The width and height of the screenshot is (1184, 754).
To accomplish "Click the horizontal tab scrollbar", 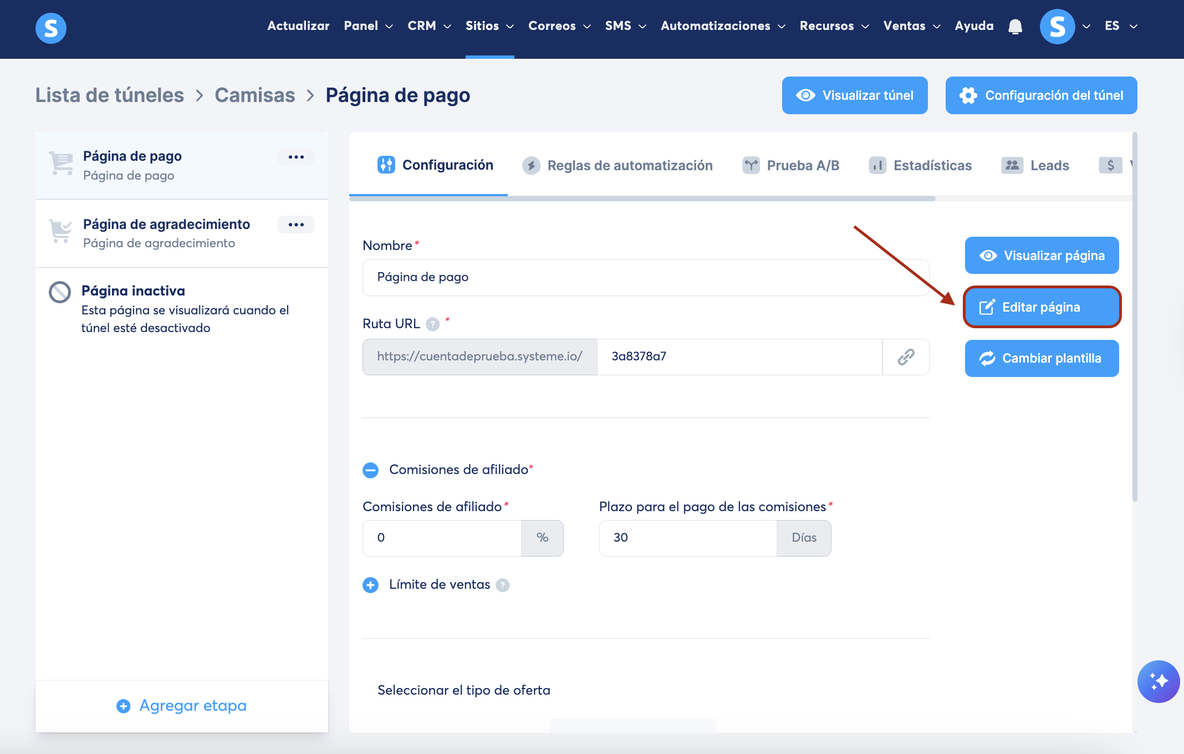I will [x=642, y=198].
